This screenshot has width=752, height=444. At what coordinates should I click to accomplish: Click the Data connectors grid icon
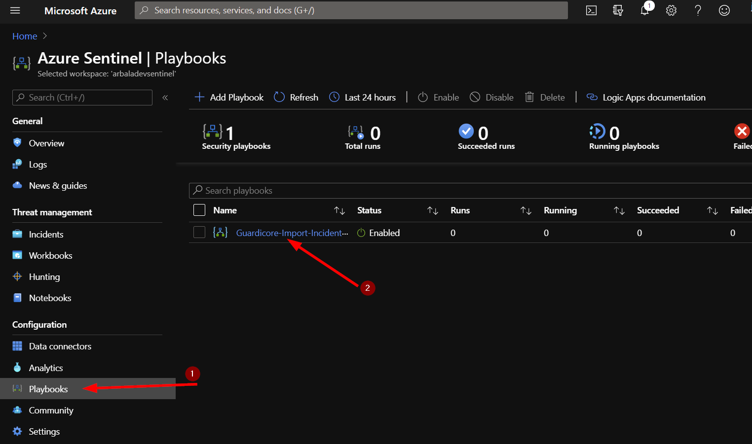pyautogui.click(x=17, y=346)
